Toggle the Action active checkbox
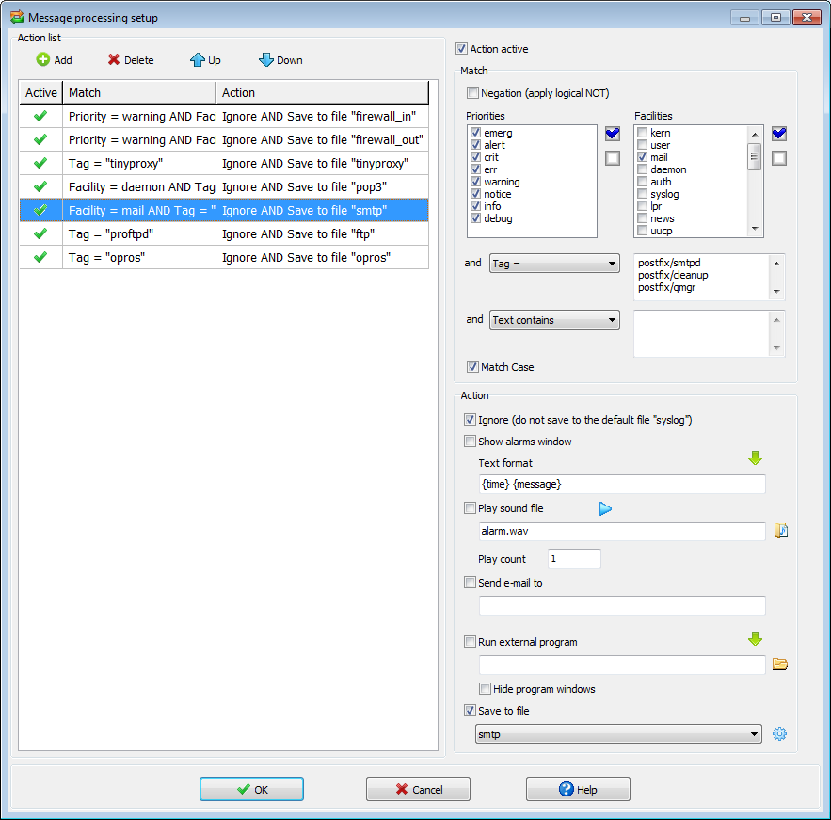The image size is (831, 820). coord(462,49)
